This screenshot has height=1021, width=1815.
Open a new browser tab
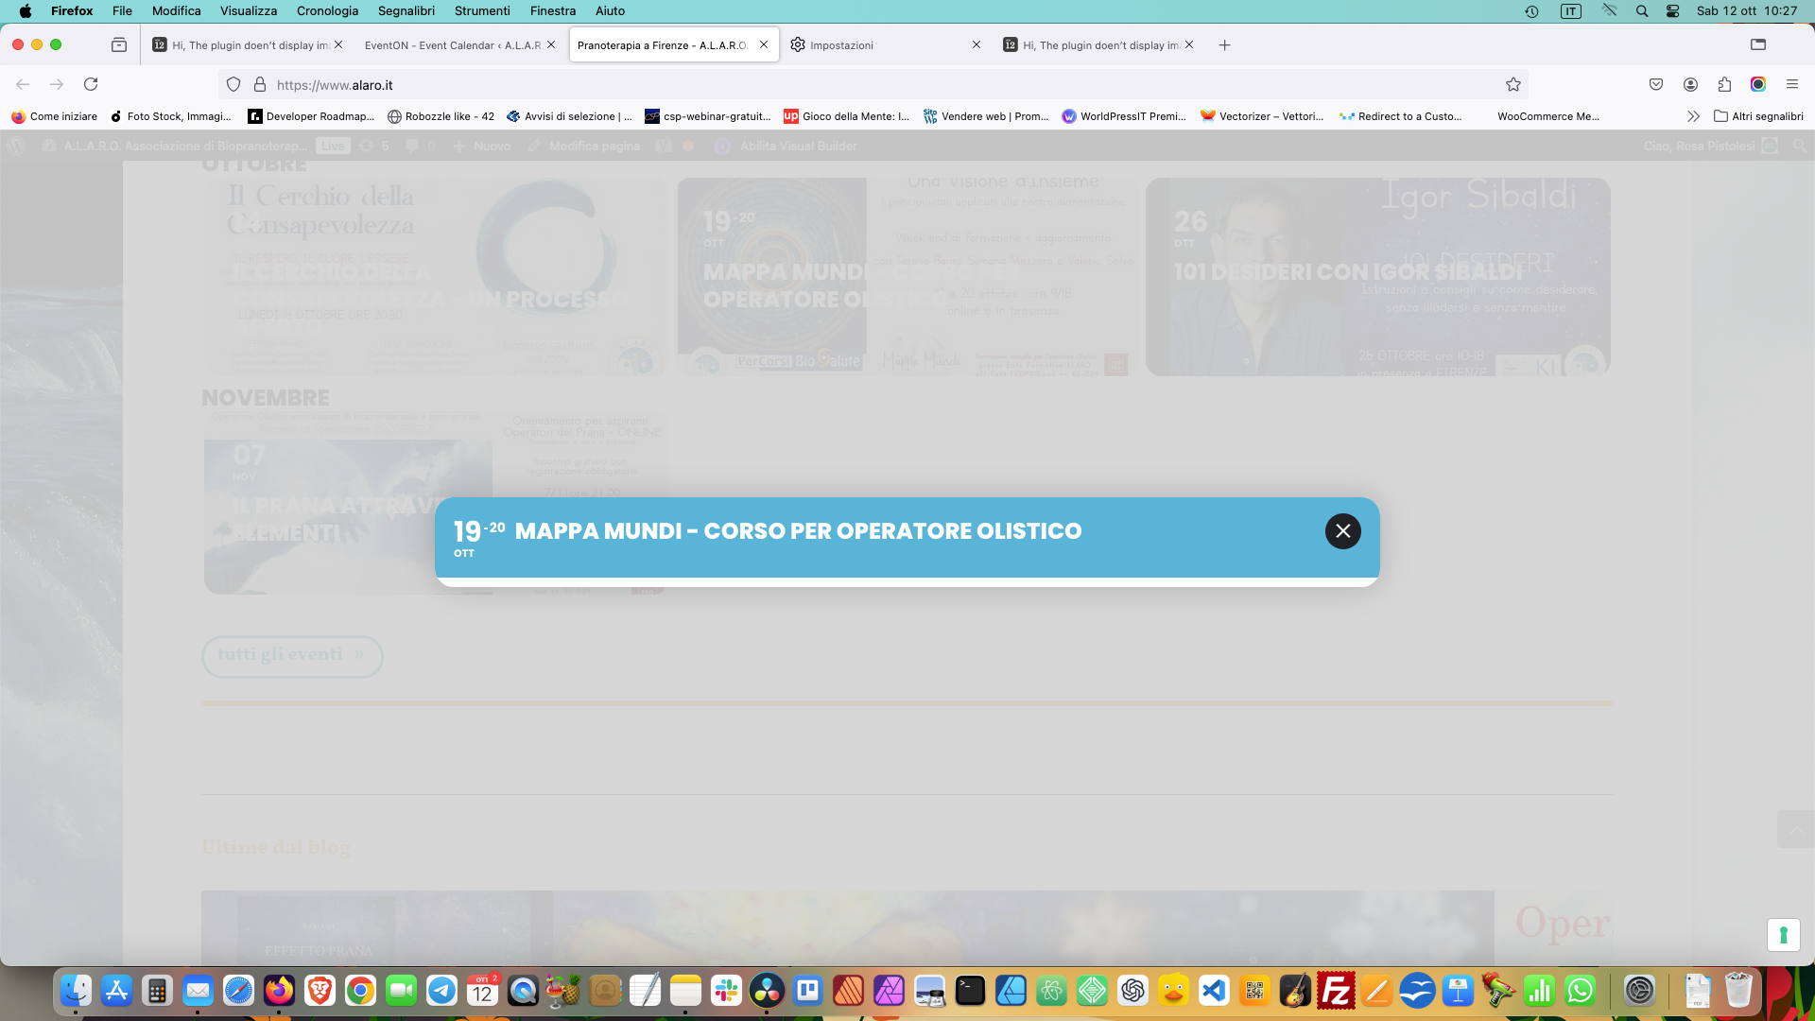(x=1224, y=44)
